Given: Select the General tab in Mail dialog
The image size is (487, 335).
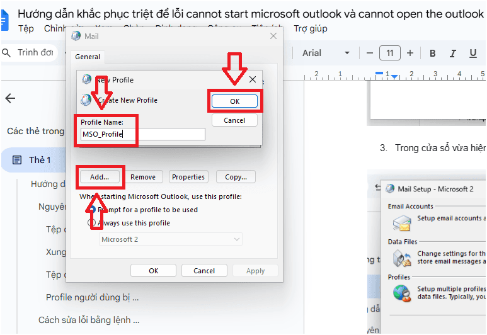Looking at the screenshot, I should coord(88,57).
